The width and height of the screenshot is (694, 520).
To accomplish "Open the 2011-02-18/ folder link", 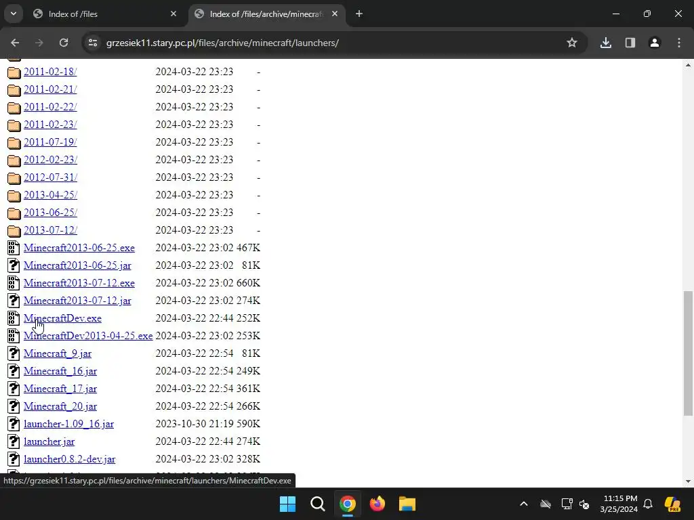I will pyautogui.click(x=50, y=72).
